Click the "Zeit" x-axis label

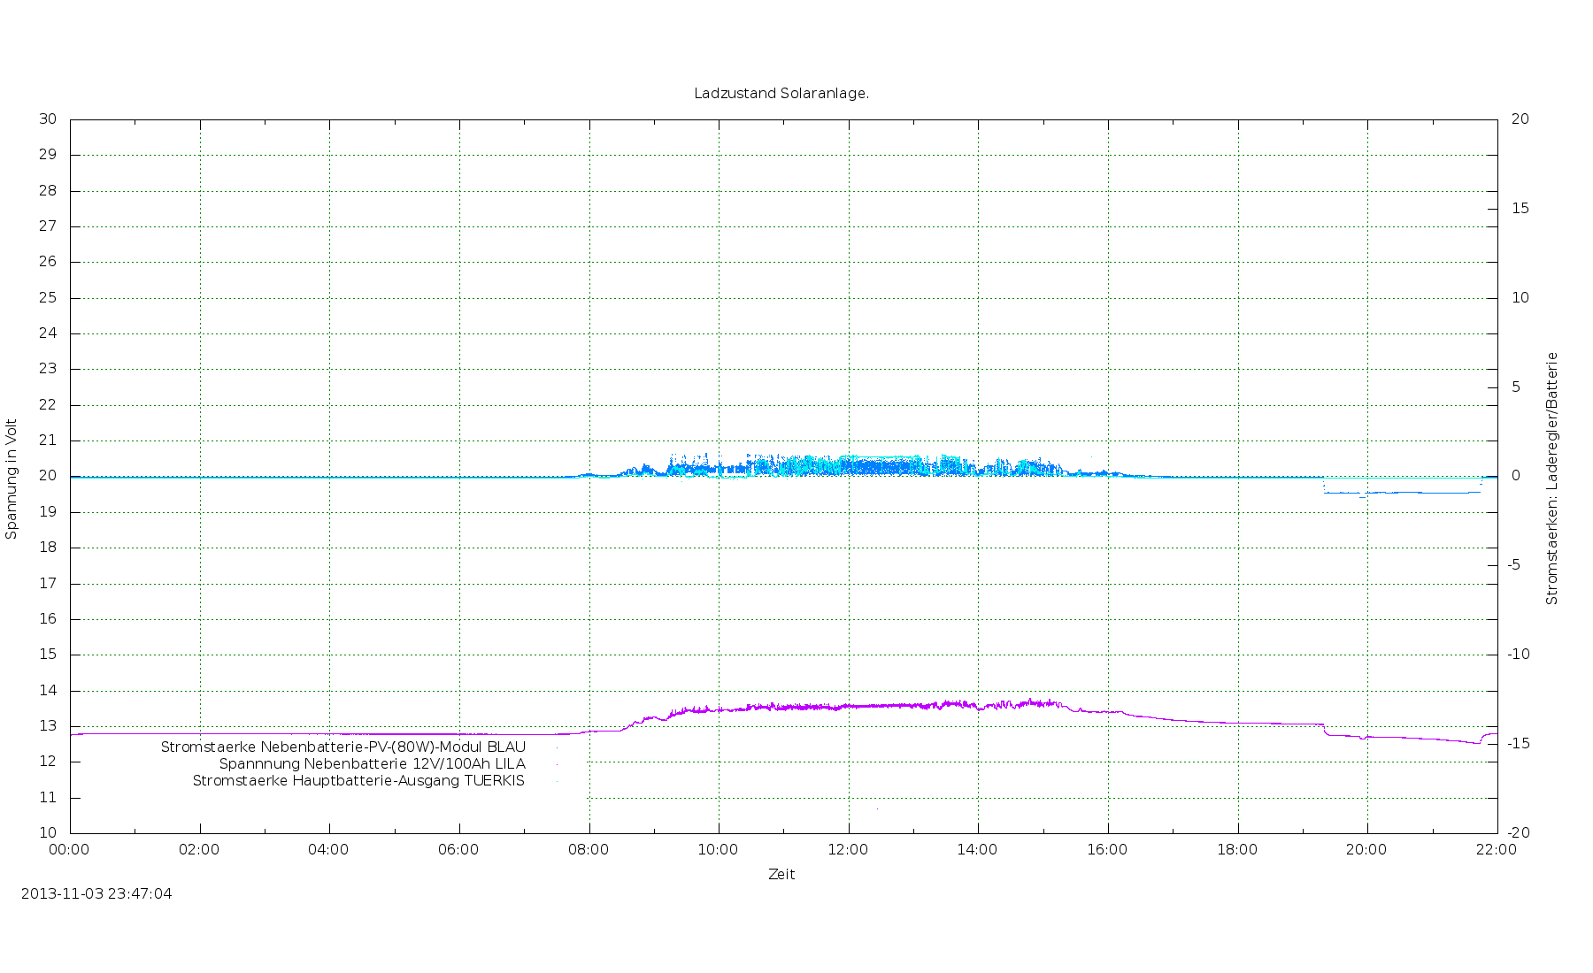(x=781, y=874)
